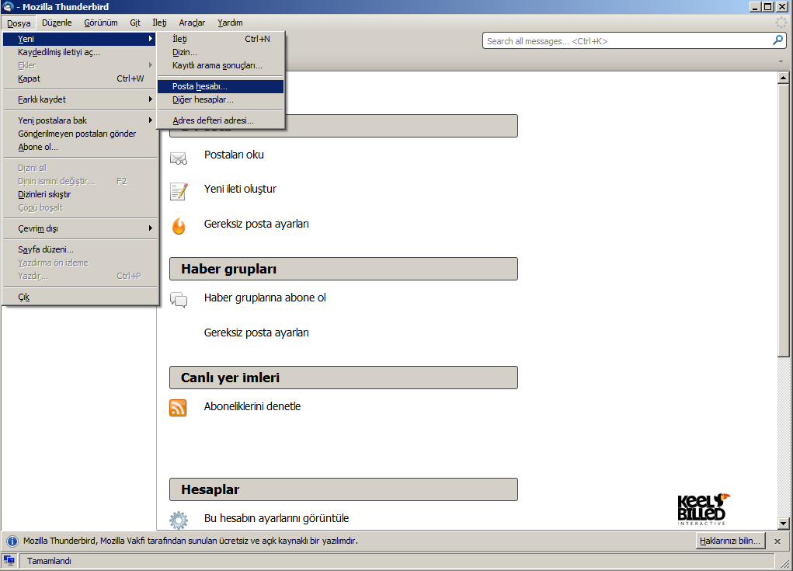Open the Araçlar menu
The image size is (793, 571).
(192, 23)
